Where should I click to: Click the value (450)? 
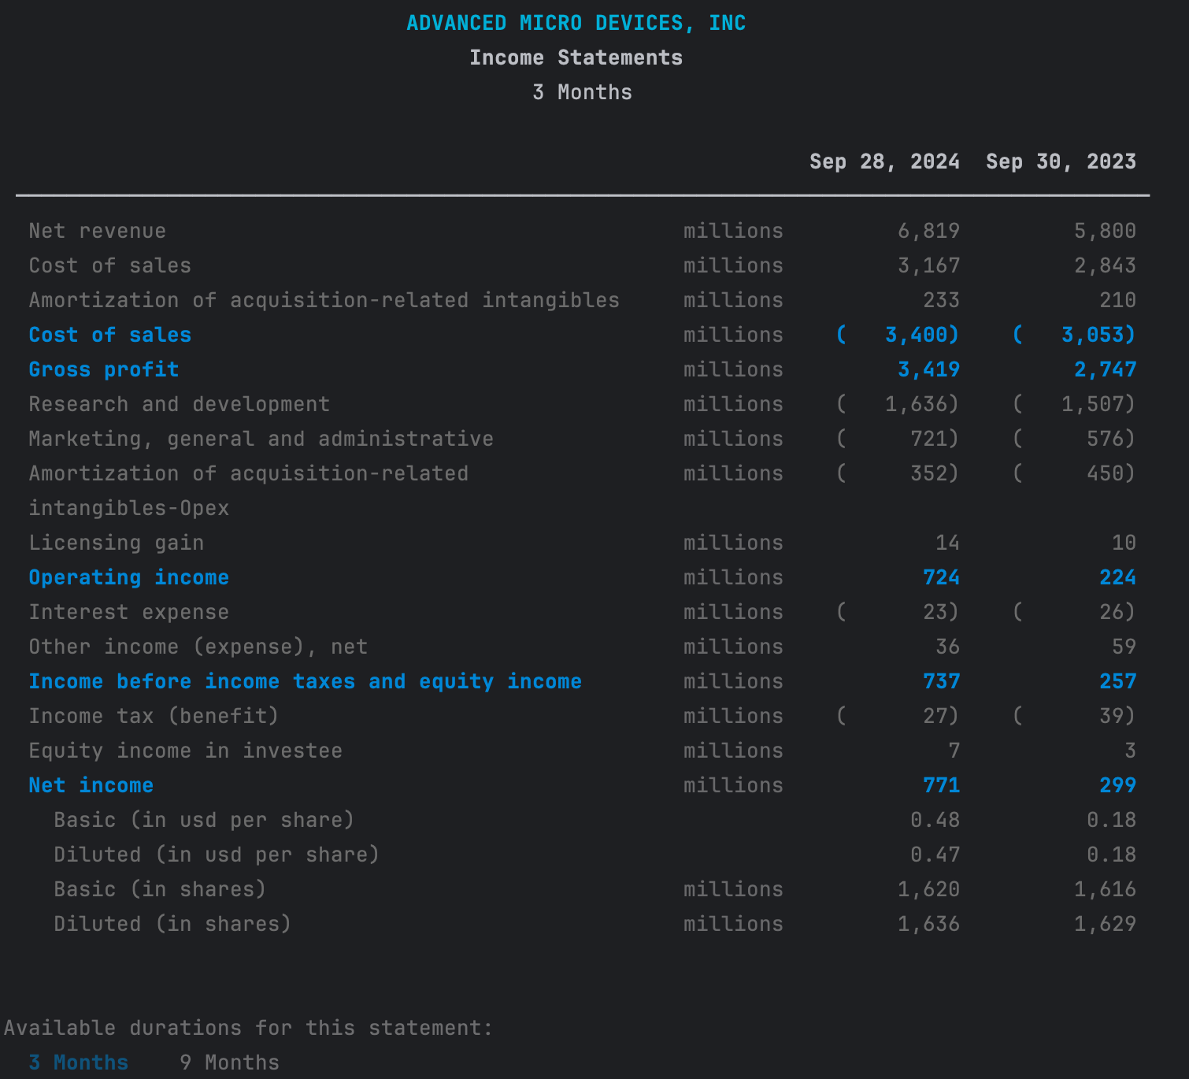pos(1074,473)
